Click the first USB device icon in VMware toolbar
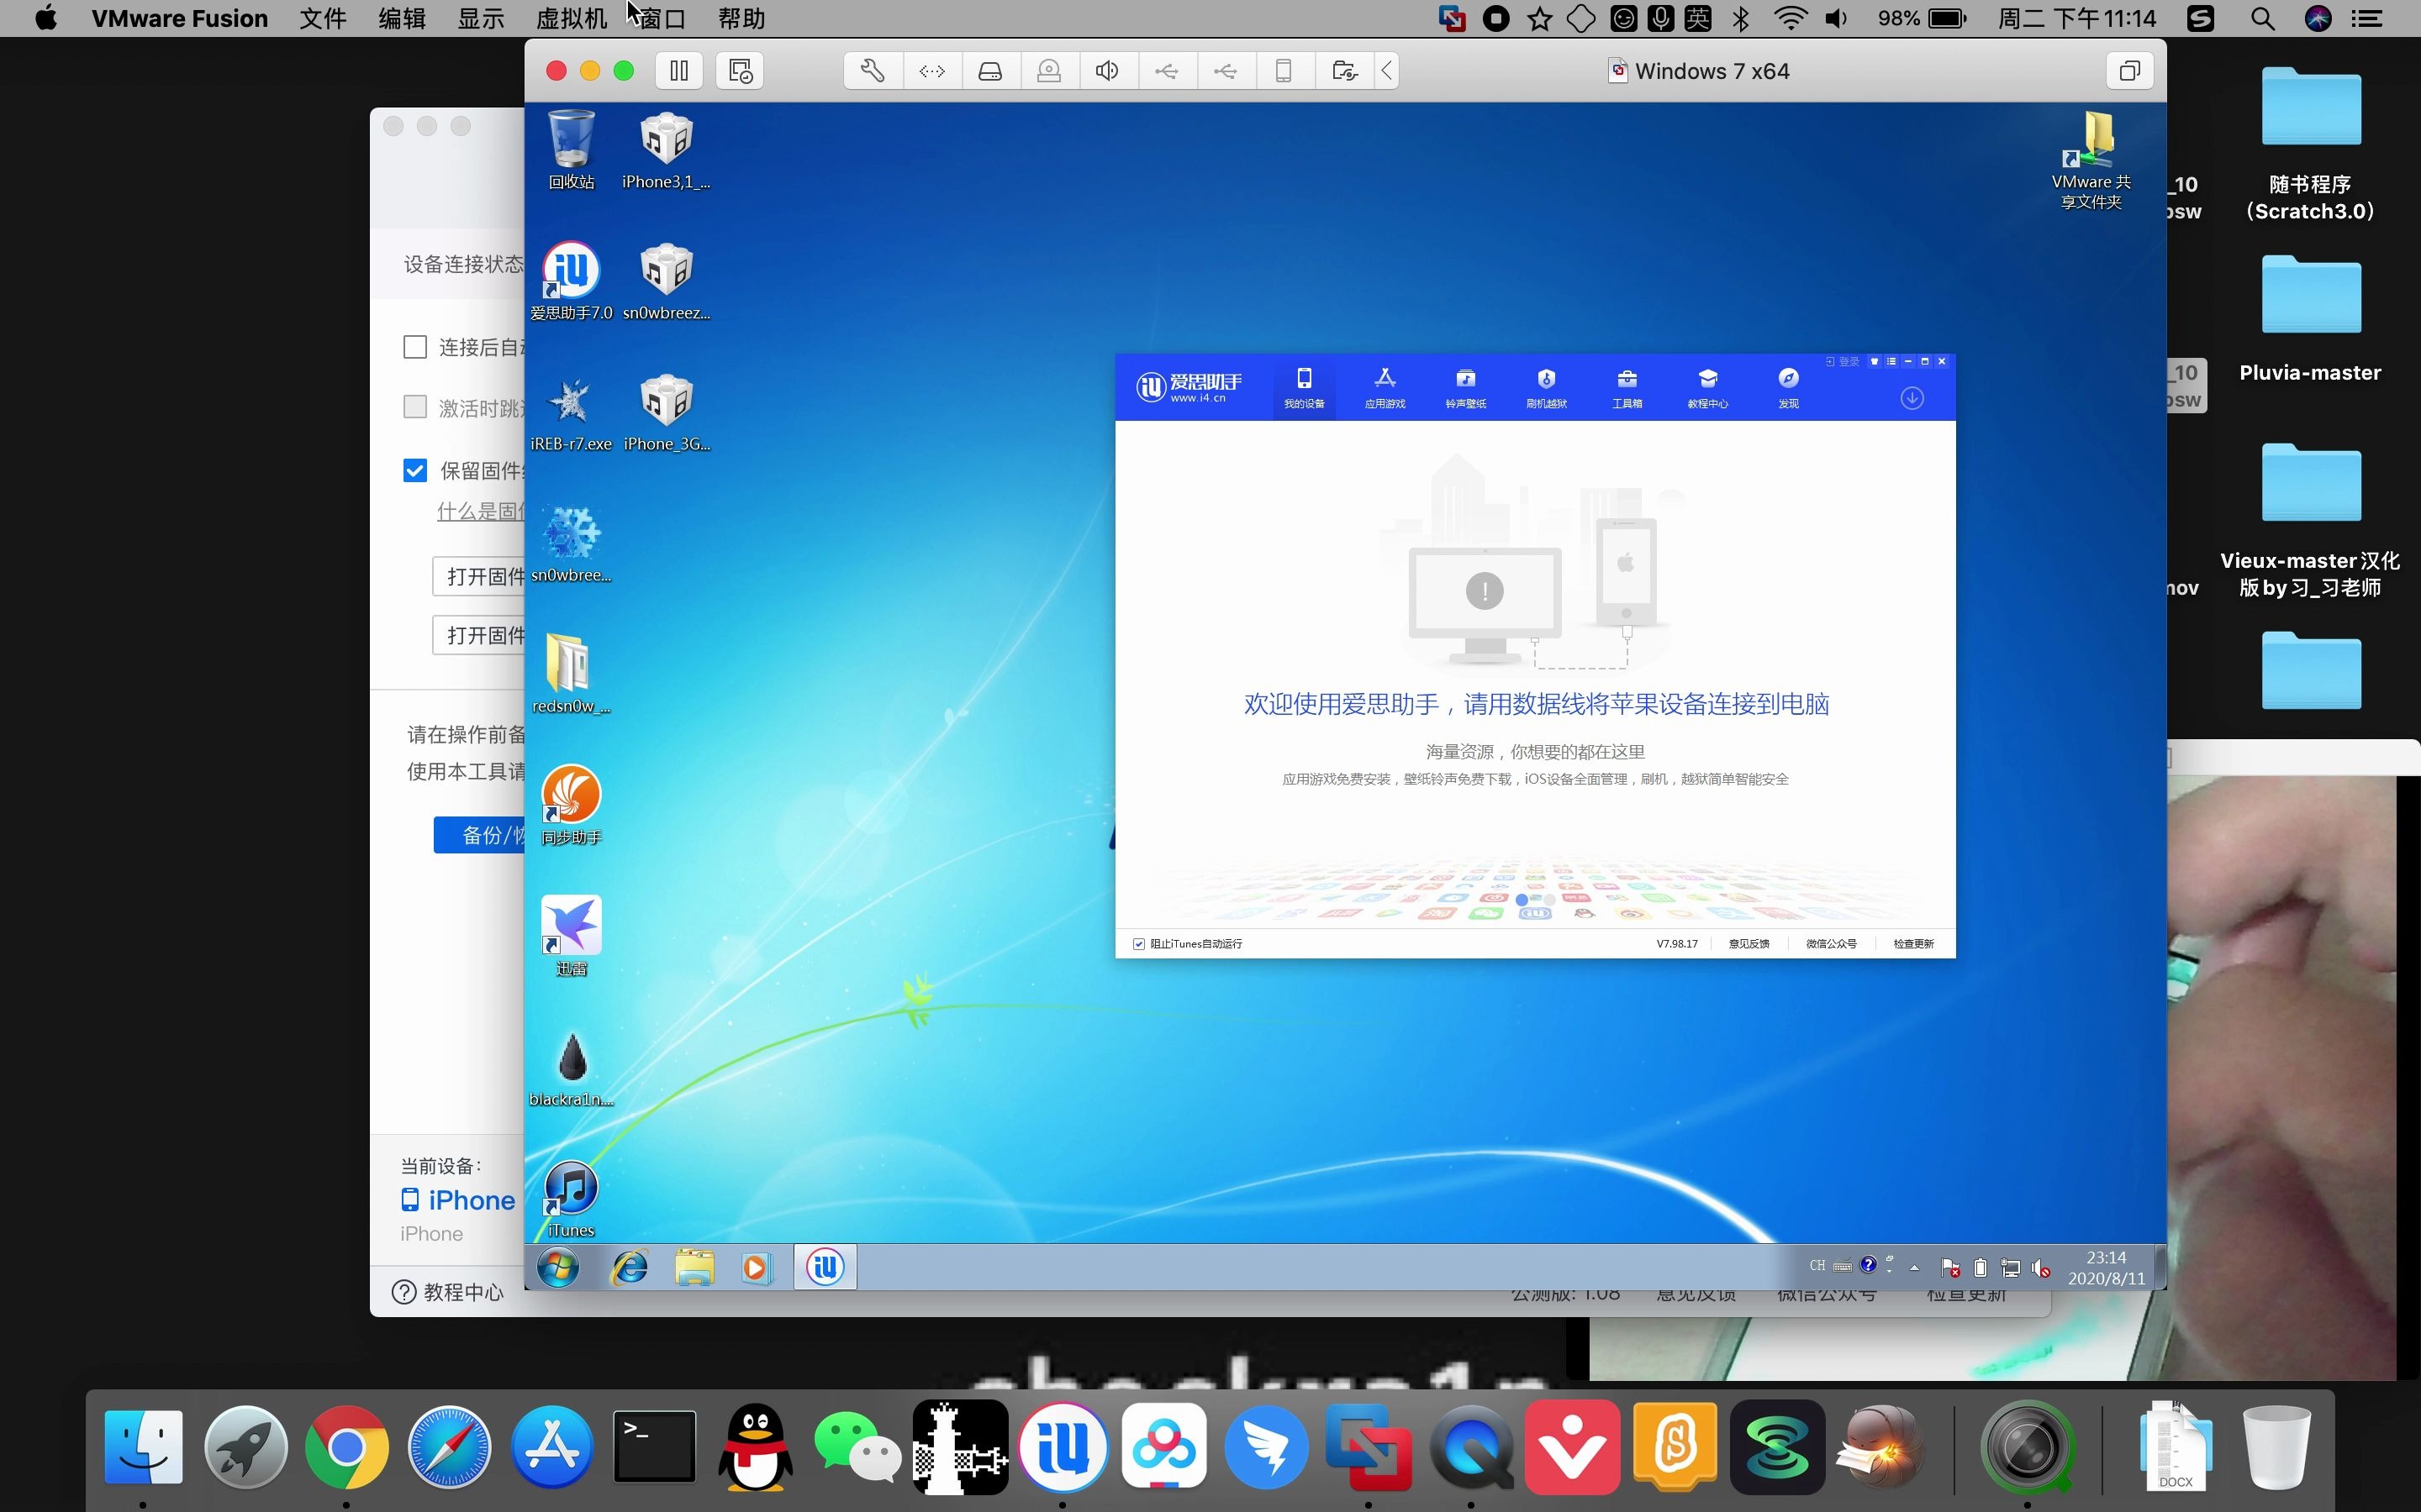Image resolution: width=2421 pixels, height=1512 pixels. (1167, 71)
